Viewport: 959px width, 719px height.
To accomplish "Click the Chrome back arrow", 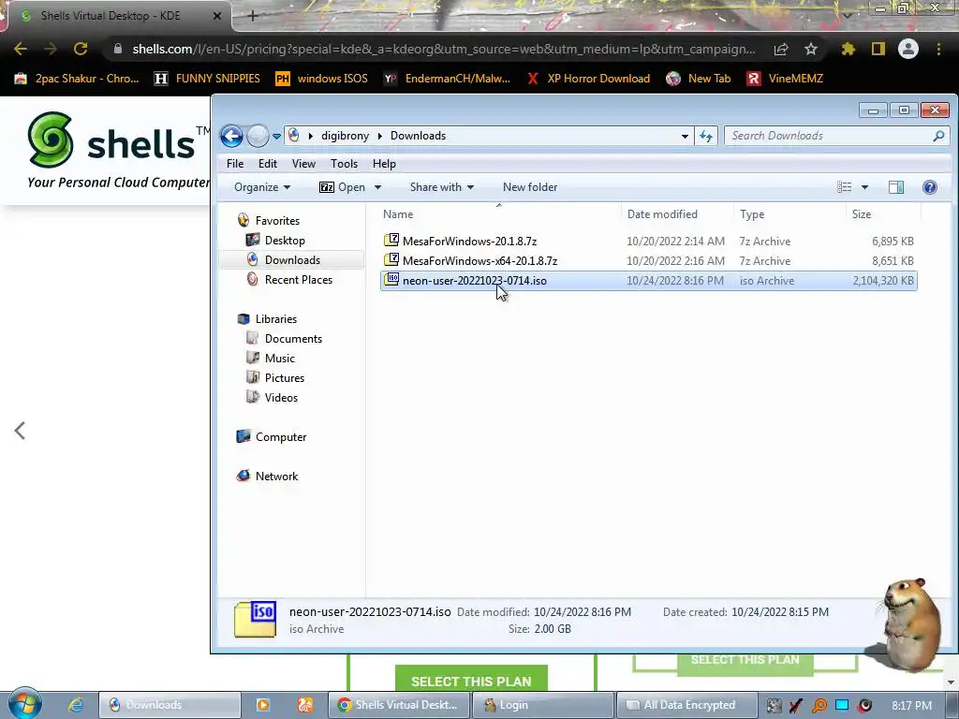I will pos(21,49).
